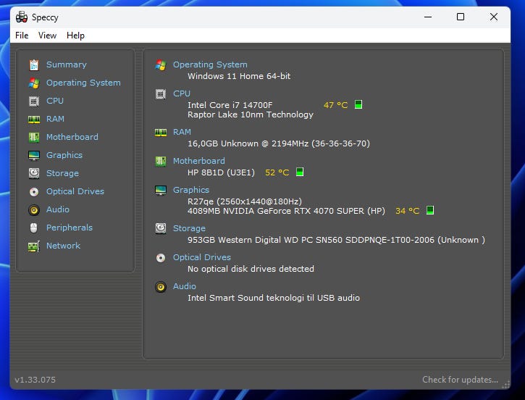525x400 pixels.
Task: Go to Storage section heading in main panel
Action: (189, 228)
